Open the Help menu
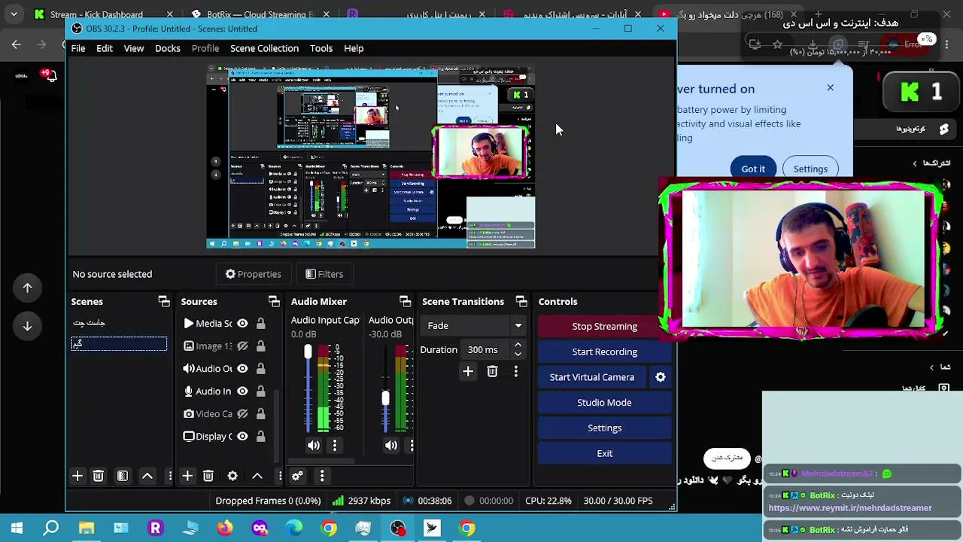This screenshot has height=542, width=963. 354,48
